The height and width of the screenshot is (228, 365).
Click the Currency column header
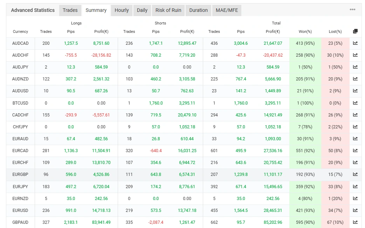pyautogui.click(x=20, y=31)
